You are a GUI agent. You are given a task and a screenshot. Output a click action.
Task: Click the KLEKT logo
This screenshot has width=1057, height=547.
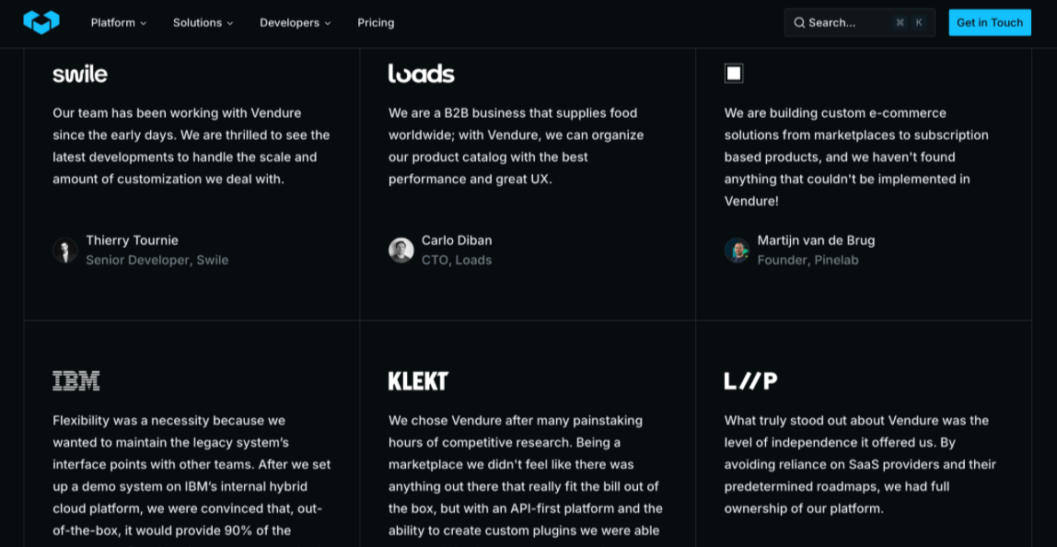418,380
